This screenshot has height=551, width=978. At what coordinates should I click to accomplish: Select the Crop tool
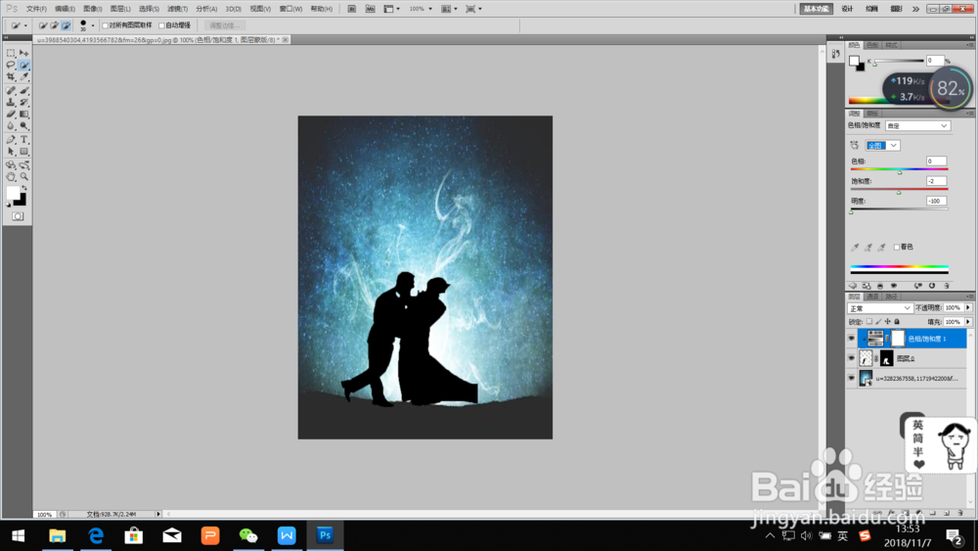[x=11, y=76]
